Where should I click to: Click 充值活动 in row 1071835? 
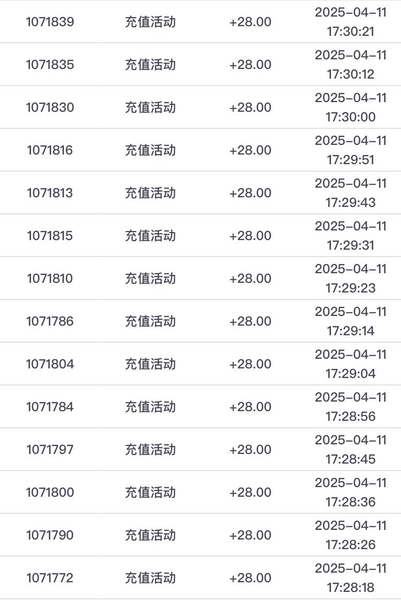(150, 65)
